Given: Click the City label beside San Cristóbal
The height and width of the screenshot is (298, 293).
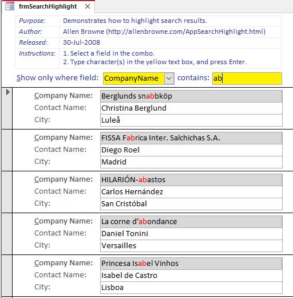Looking at the screenshot, I should pos(42,203).
